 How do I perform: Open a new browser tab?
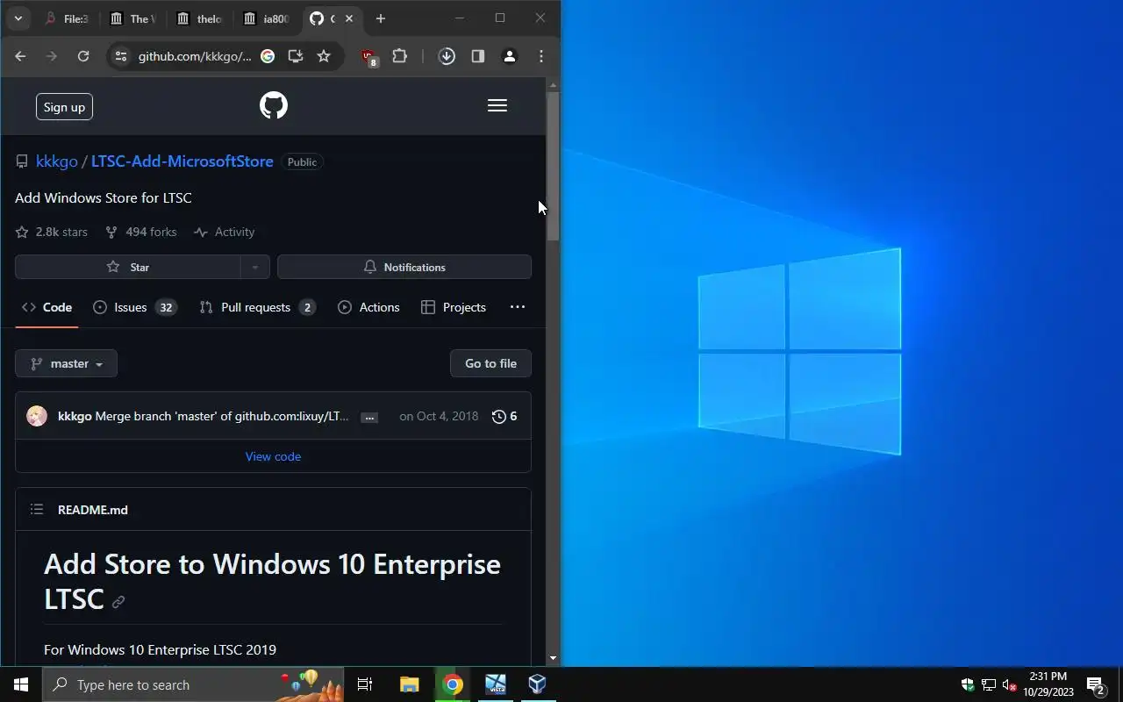click(380, 18)
